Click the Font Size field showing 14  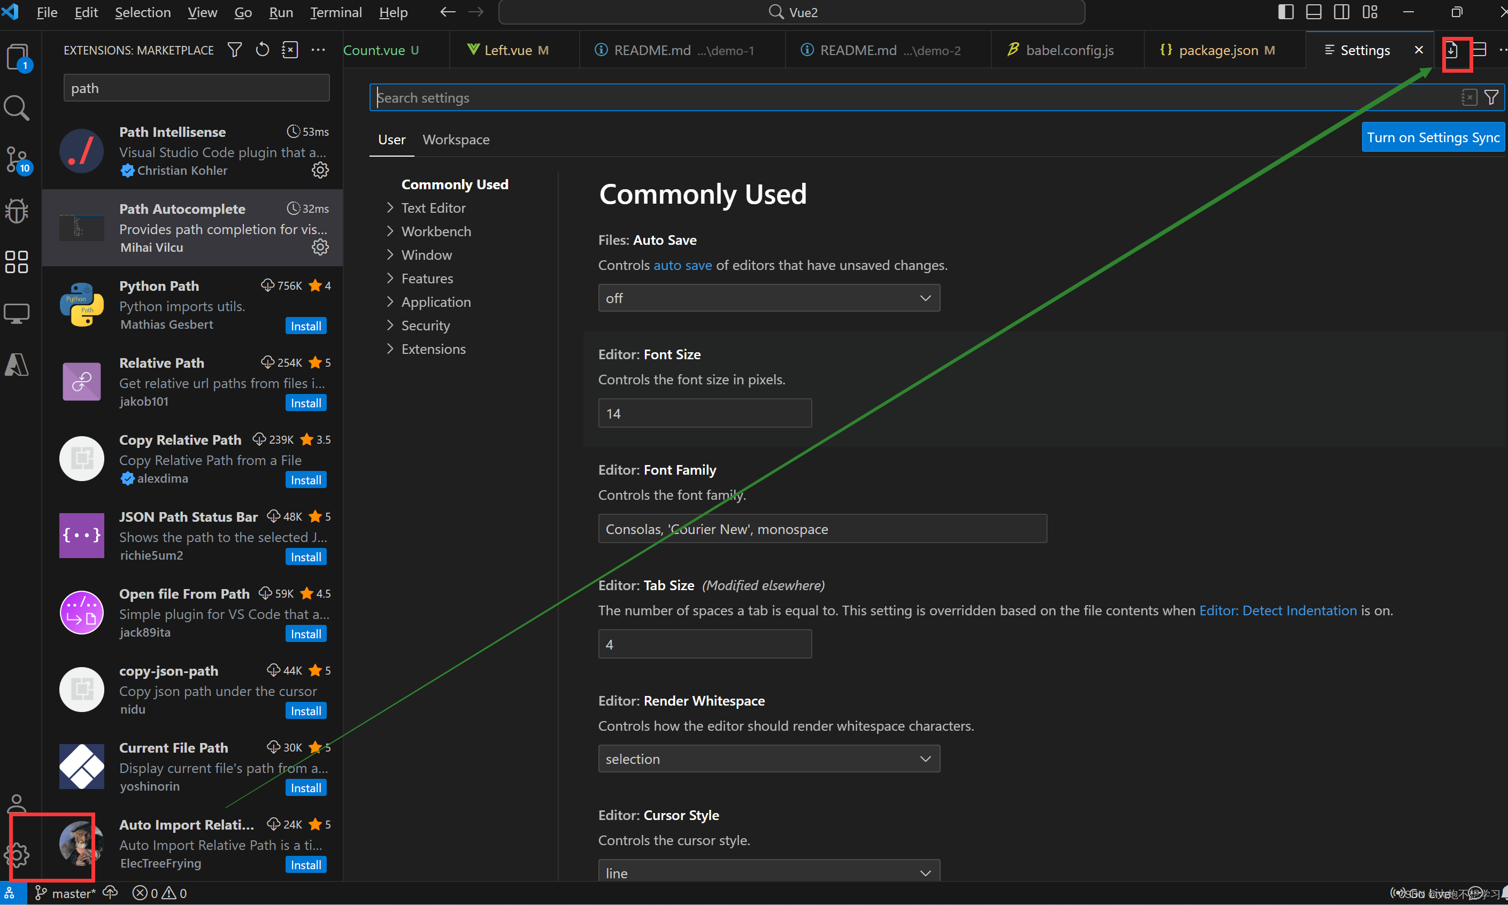705,413
